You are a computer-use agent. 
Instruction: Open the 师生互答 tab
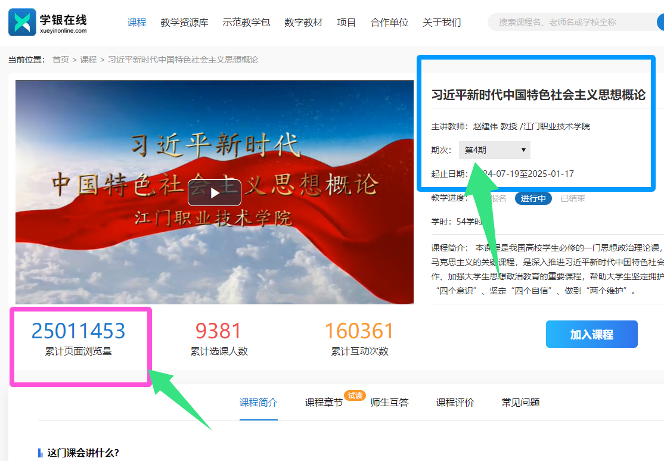389,403
